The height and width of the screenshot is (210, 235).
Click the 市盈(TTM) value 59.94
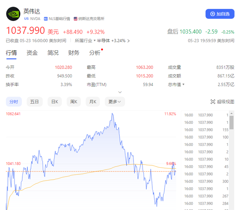[148, 85]
